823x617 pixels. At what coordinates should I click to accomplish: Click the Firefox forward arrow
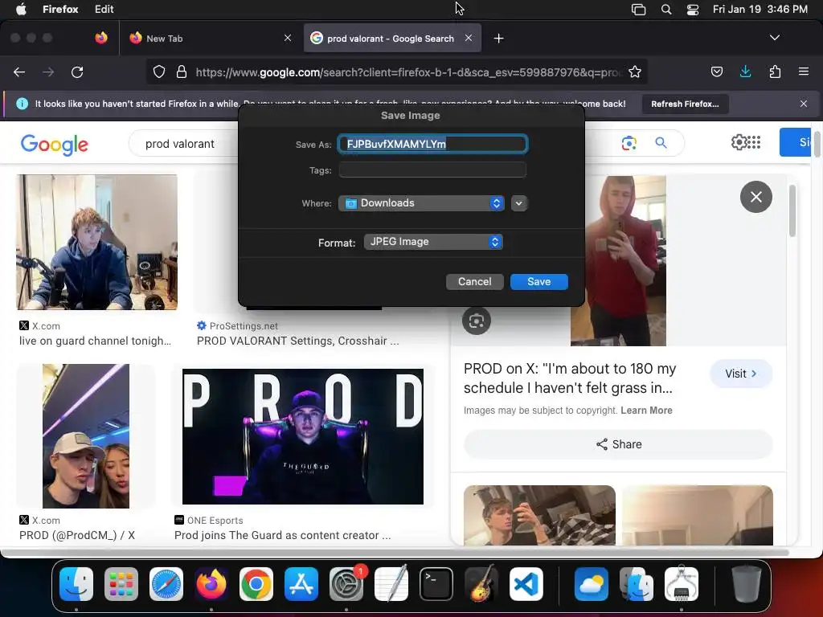(x=48, y=72)
